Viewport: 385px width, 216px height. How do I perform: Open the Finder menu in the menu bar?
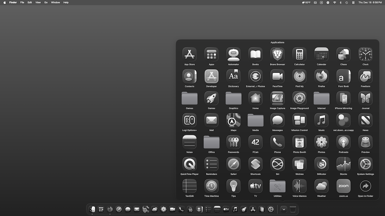(13, 3)
